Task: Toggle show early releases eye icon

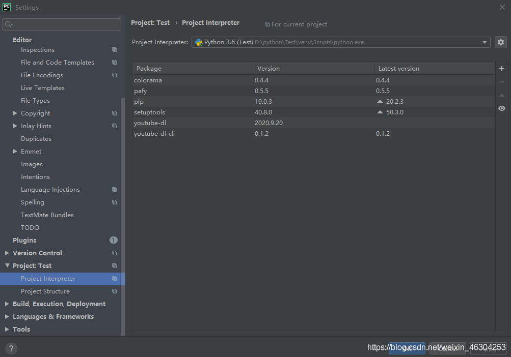Action: click(x=502, y=108)
